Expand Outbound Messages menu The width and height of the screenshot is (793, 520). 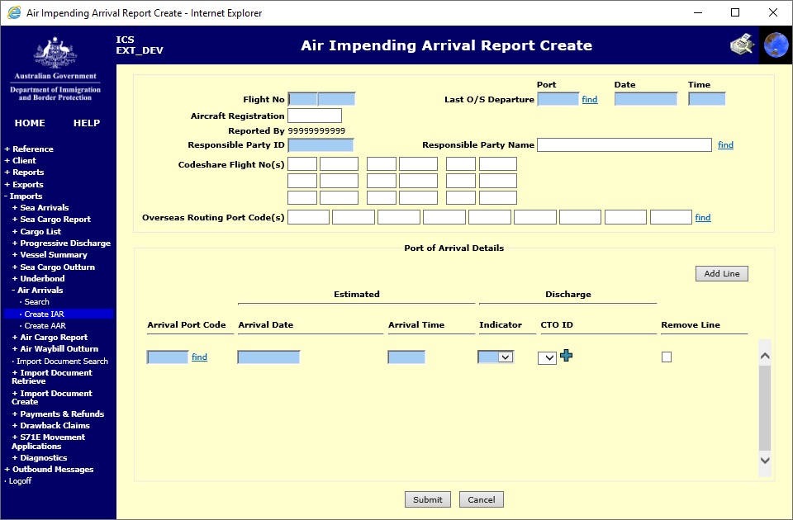[x=49, y=470]
